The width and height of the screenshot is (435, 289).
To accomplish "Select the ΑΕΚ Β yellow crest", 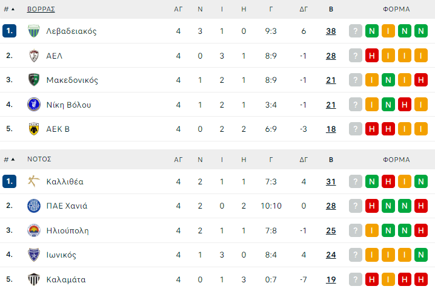I will 34,129.
